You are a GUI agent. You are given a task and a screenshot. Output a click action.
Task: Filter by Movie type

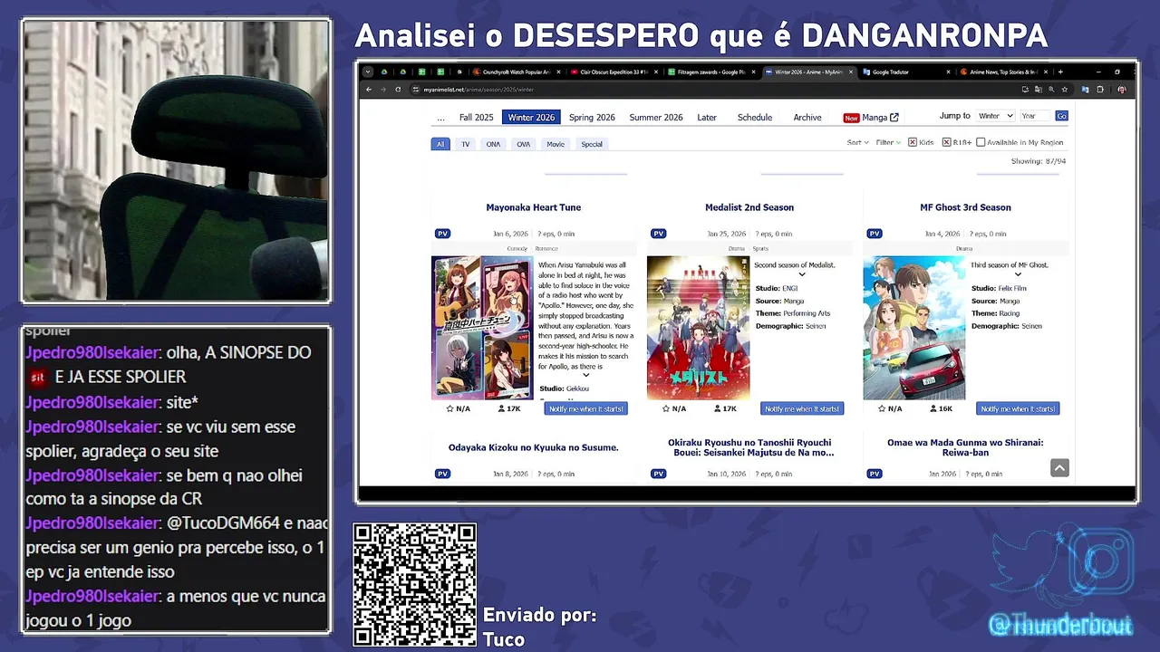pyautogui.click(x=556, y=144)
